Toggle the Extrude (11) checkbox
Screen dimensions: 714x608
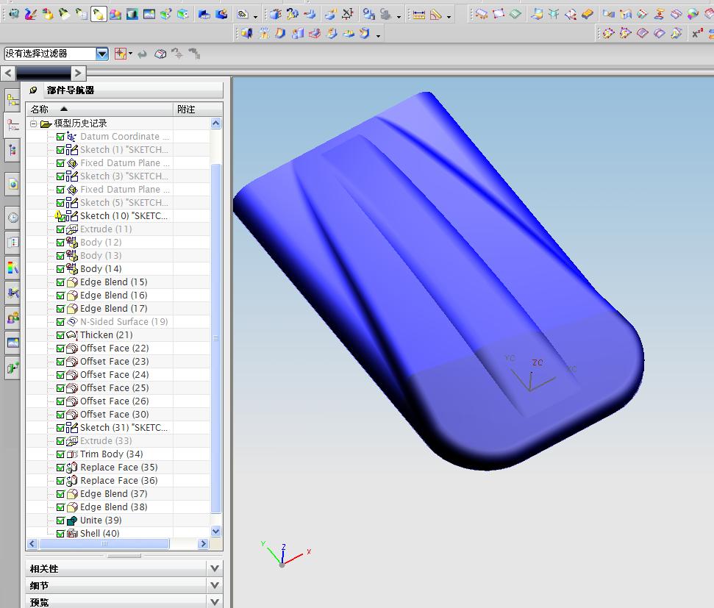point(60,229)
